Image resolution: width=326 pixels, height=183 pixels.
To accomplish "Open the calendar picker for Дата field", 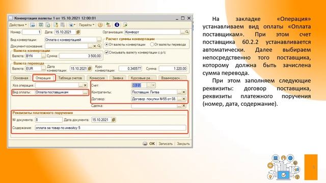I will [78, 32].
